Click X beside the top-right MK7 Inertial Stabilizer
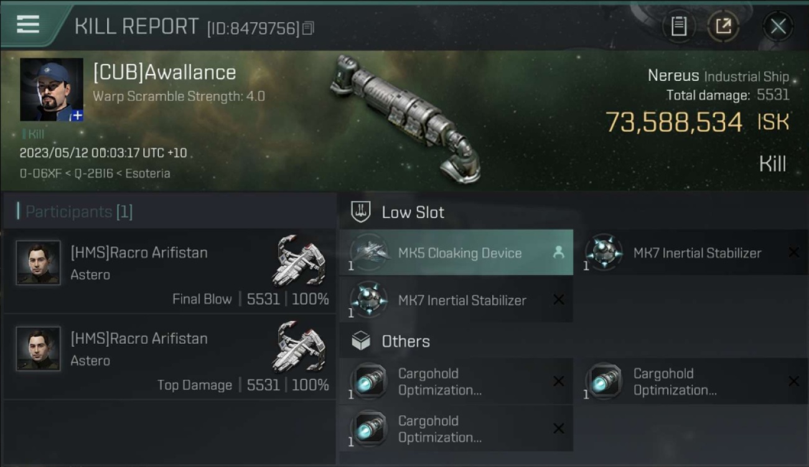 (793, 252)
